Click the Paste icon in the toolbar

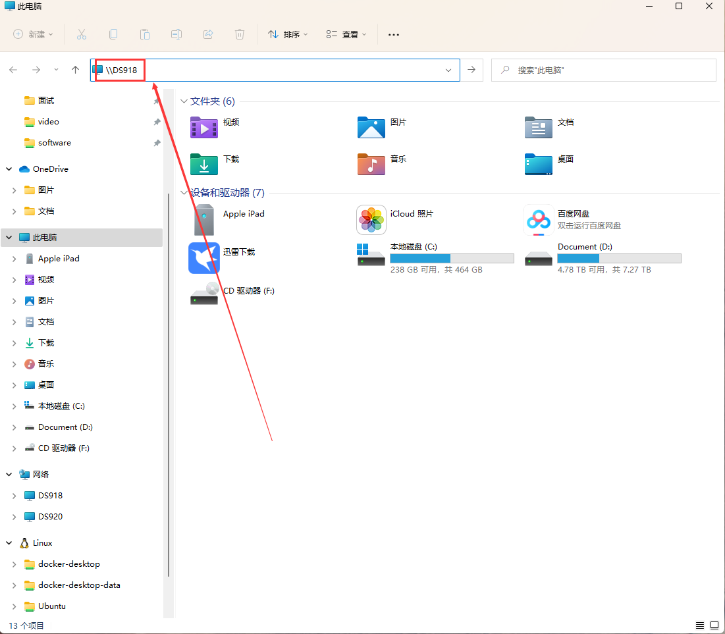pyautogui.click(x=145, y=34)
